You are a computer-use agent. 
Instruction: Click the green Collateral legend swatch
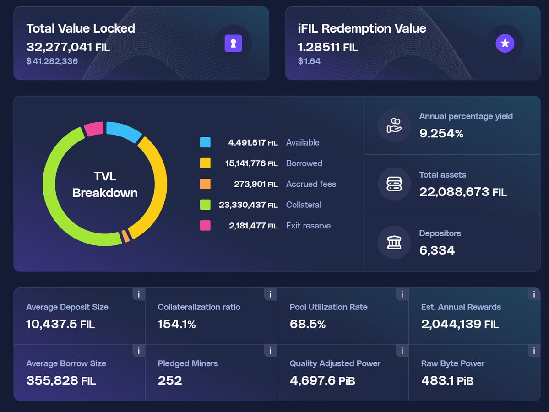(x=205, y=205)
